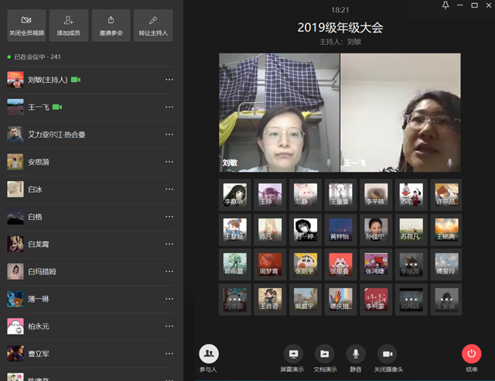The width and height of the screenshot is (495, 381).
Task: Select 白龙霄 in the participant list
Action: (43, 244)
